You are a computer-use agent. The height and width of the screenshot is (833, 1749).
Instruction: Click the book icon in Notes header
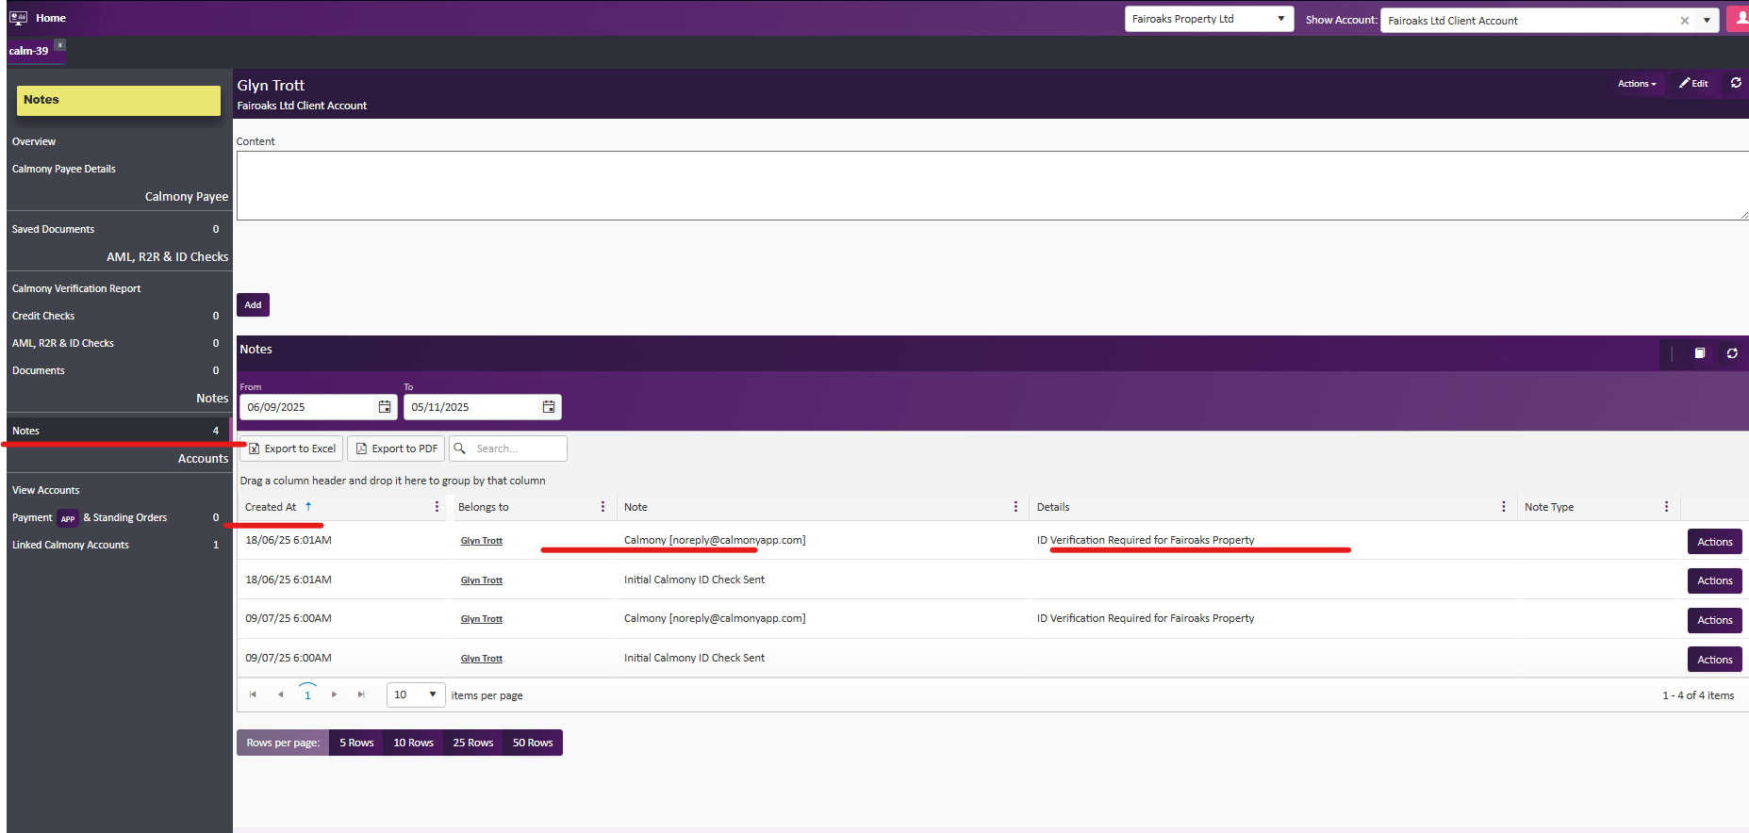click(x=1700, y=353)
